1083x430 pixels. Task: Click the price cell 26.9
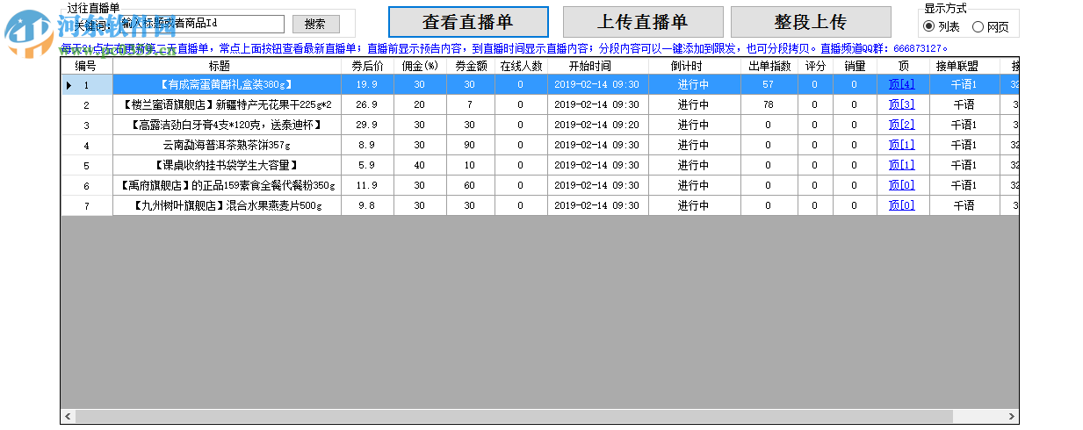coord(367,104)
